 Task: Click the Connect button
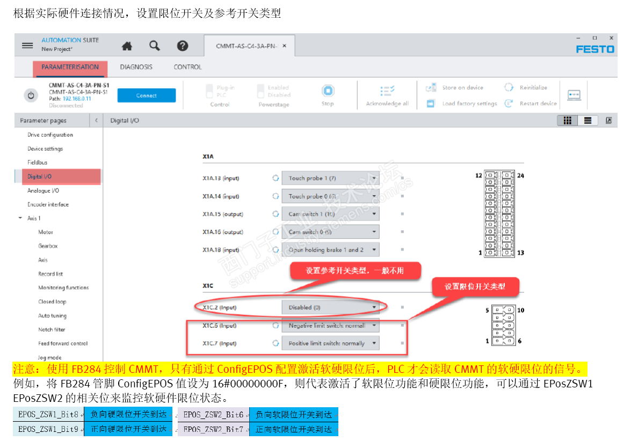pos(147,96)
